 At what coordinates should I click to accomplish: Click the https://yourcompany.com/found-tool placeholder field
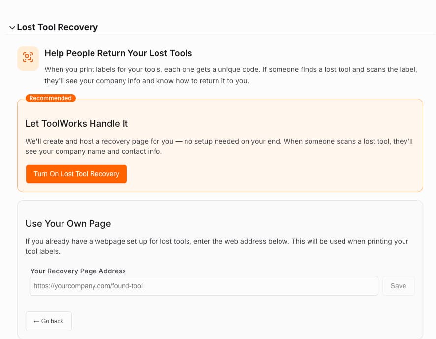point(204,286)
